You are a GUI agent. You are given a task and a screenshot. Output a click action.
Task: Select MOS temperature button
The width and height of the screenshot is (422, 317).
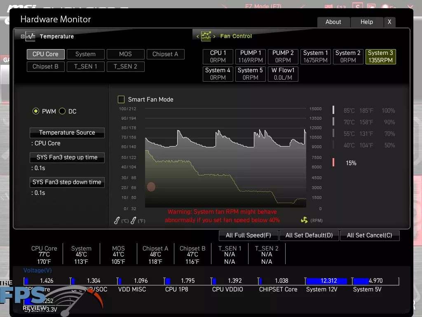coord(125,54)
